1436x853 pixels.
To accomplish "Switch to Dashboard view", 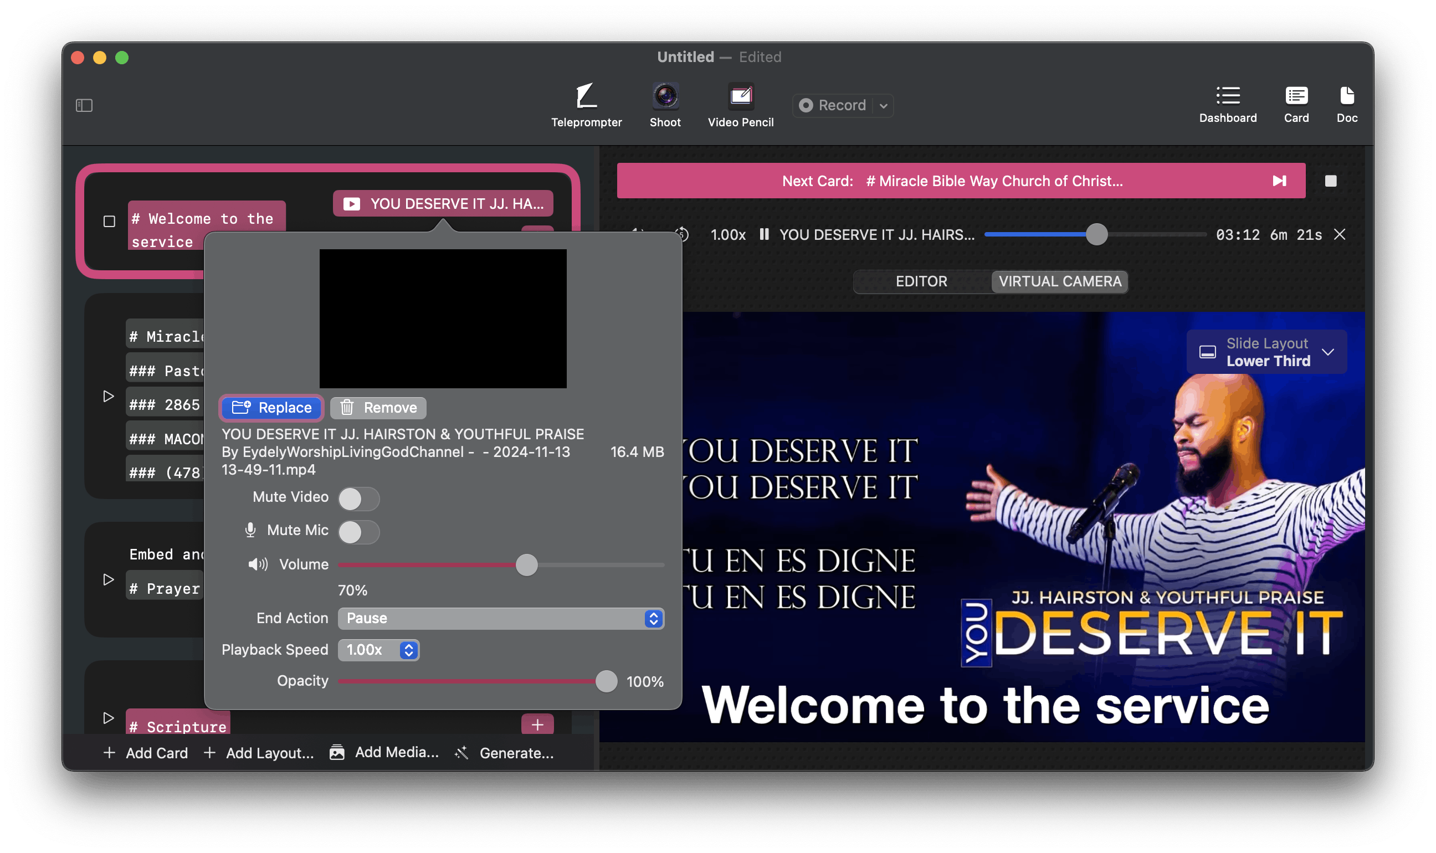I will [1227, 104].
